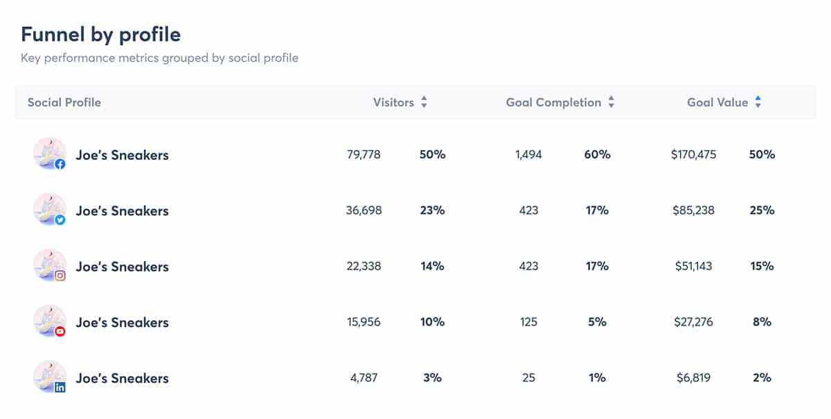Click the Goal Completion sort arrows
The width and height of the screenshot is (831, 419).
[611, 102]
